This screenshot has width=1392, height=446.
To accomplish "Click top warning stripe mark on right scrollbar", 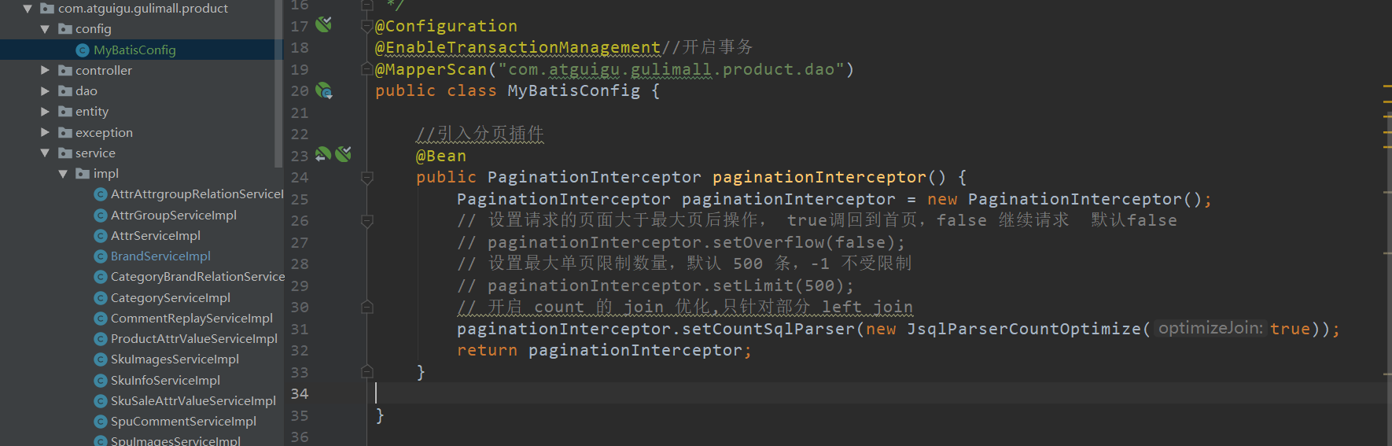I will click(1387, 86).
